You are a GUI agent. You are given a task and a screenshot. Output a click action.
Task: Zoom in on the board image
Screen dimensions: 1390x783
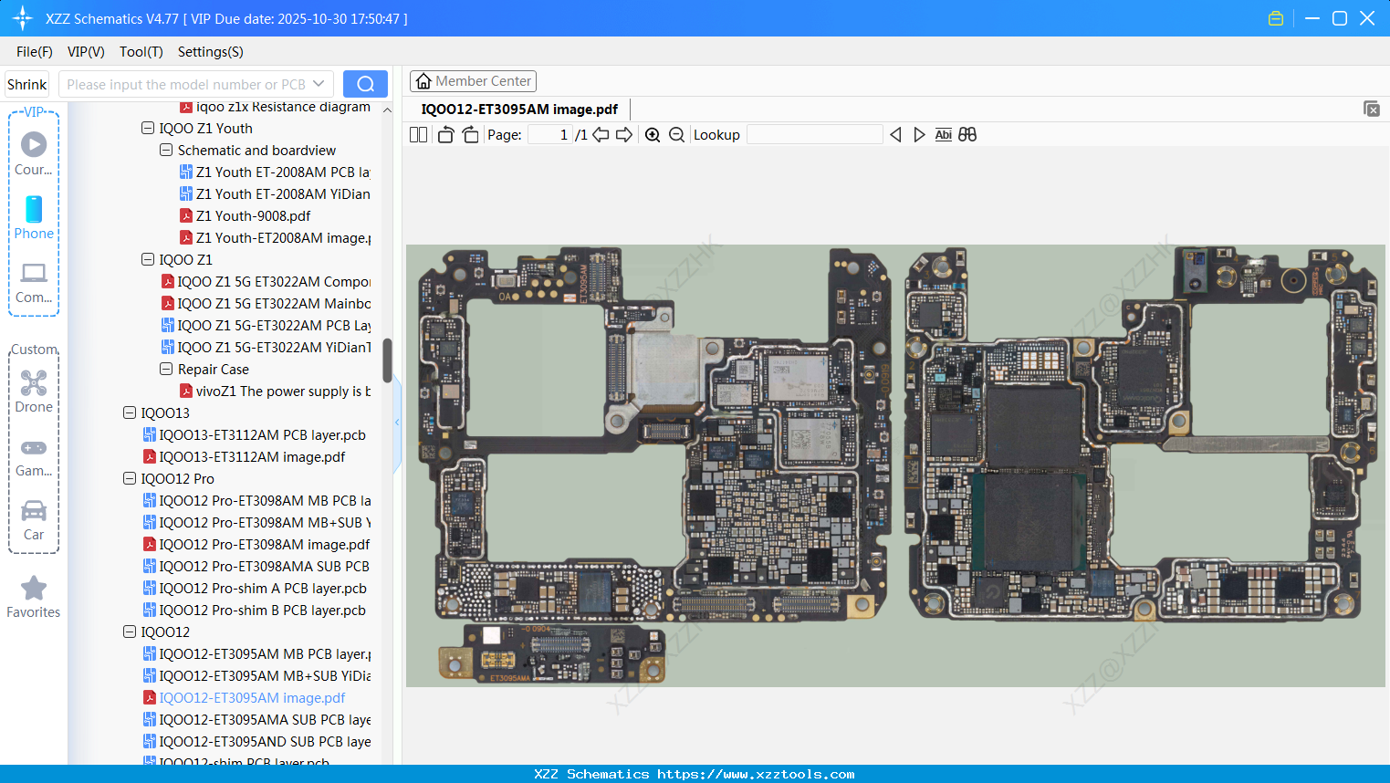[653, 134]
